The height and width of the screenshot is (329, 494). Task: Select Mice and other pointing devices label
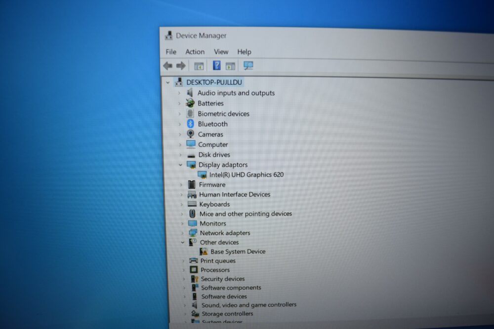coord(246,214)
